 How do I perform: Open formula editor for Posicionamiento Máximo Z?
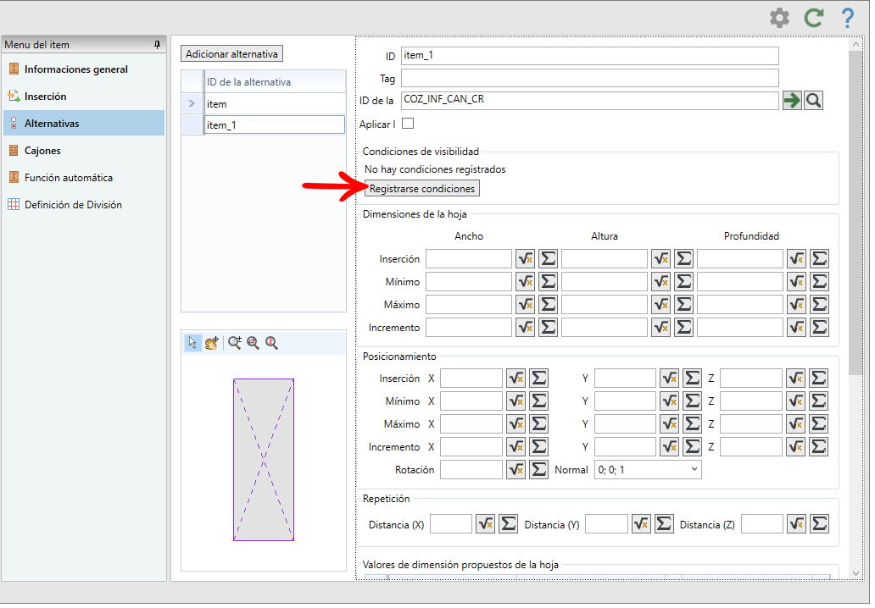[x=796, y=424]
